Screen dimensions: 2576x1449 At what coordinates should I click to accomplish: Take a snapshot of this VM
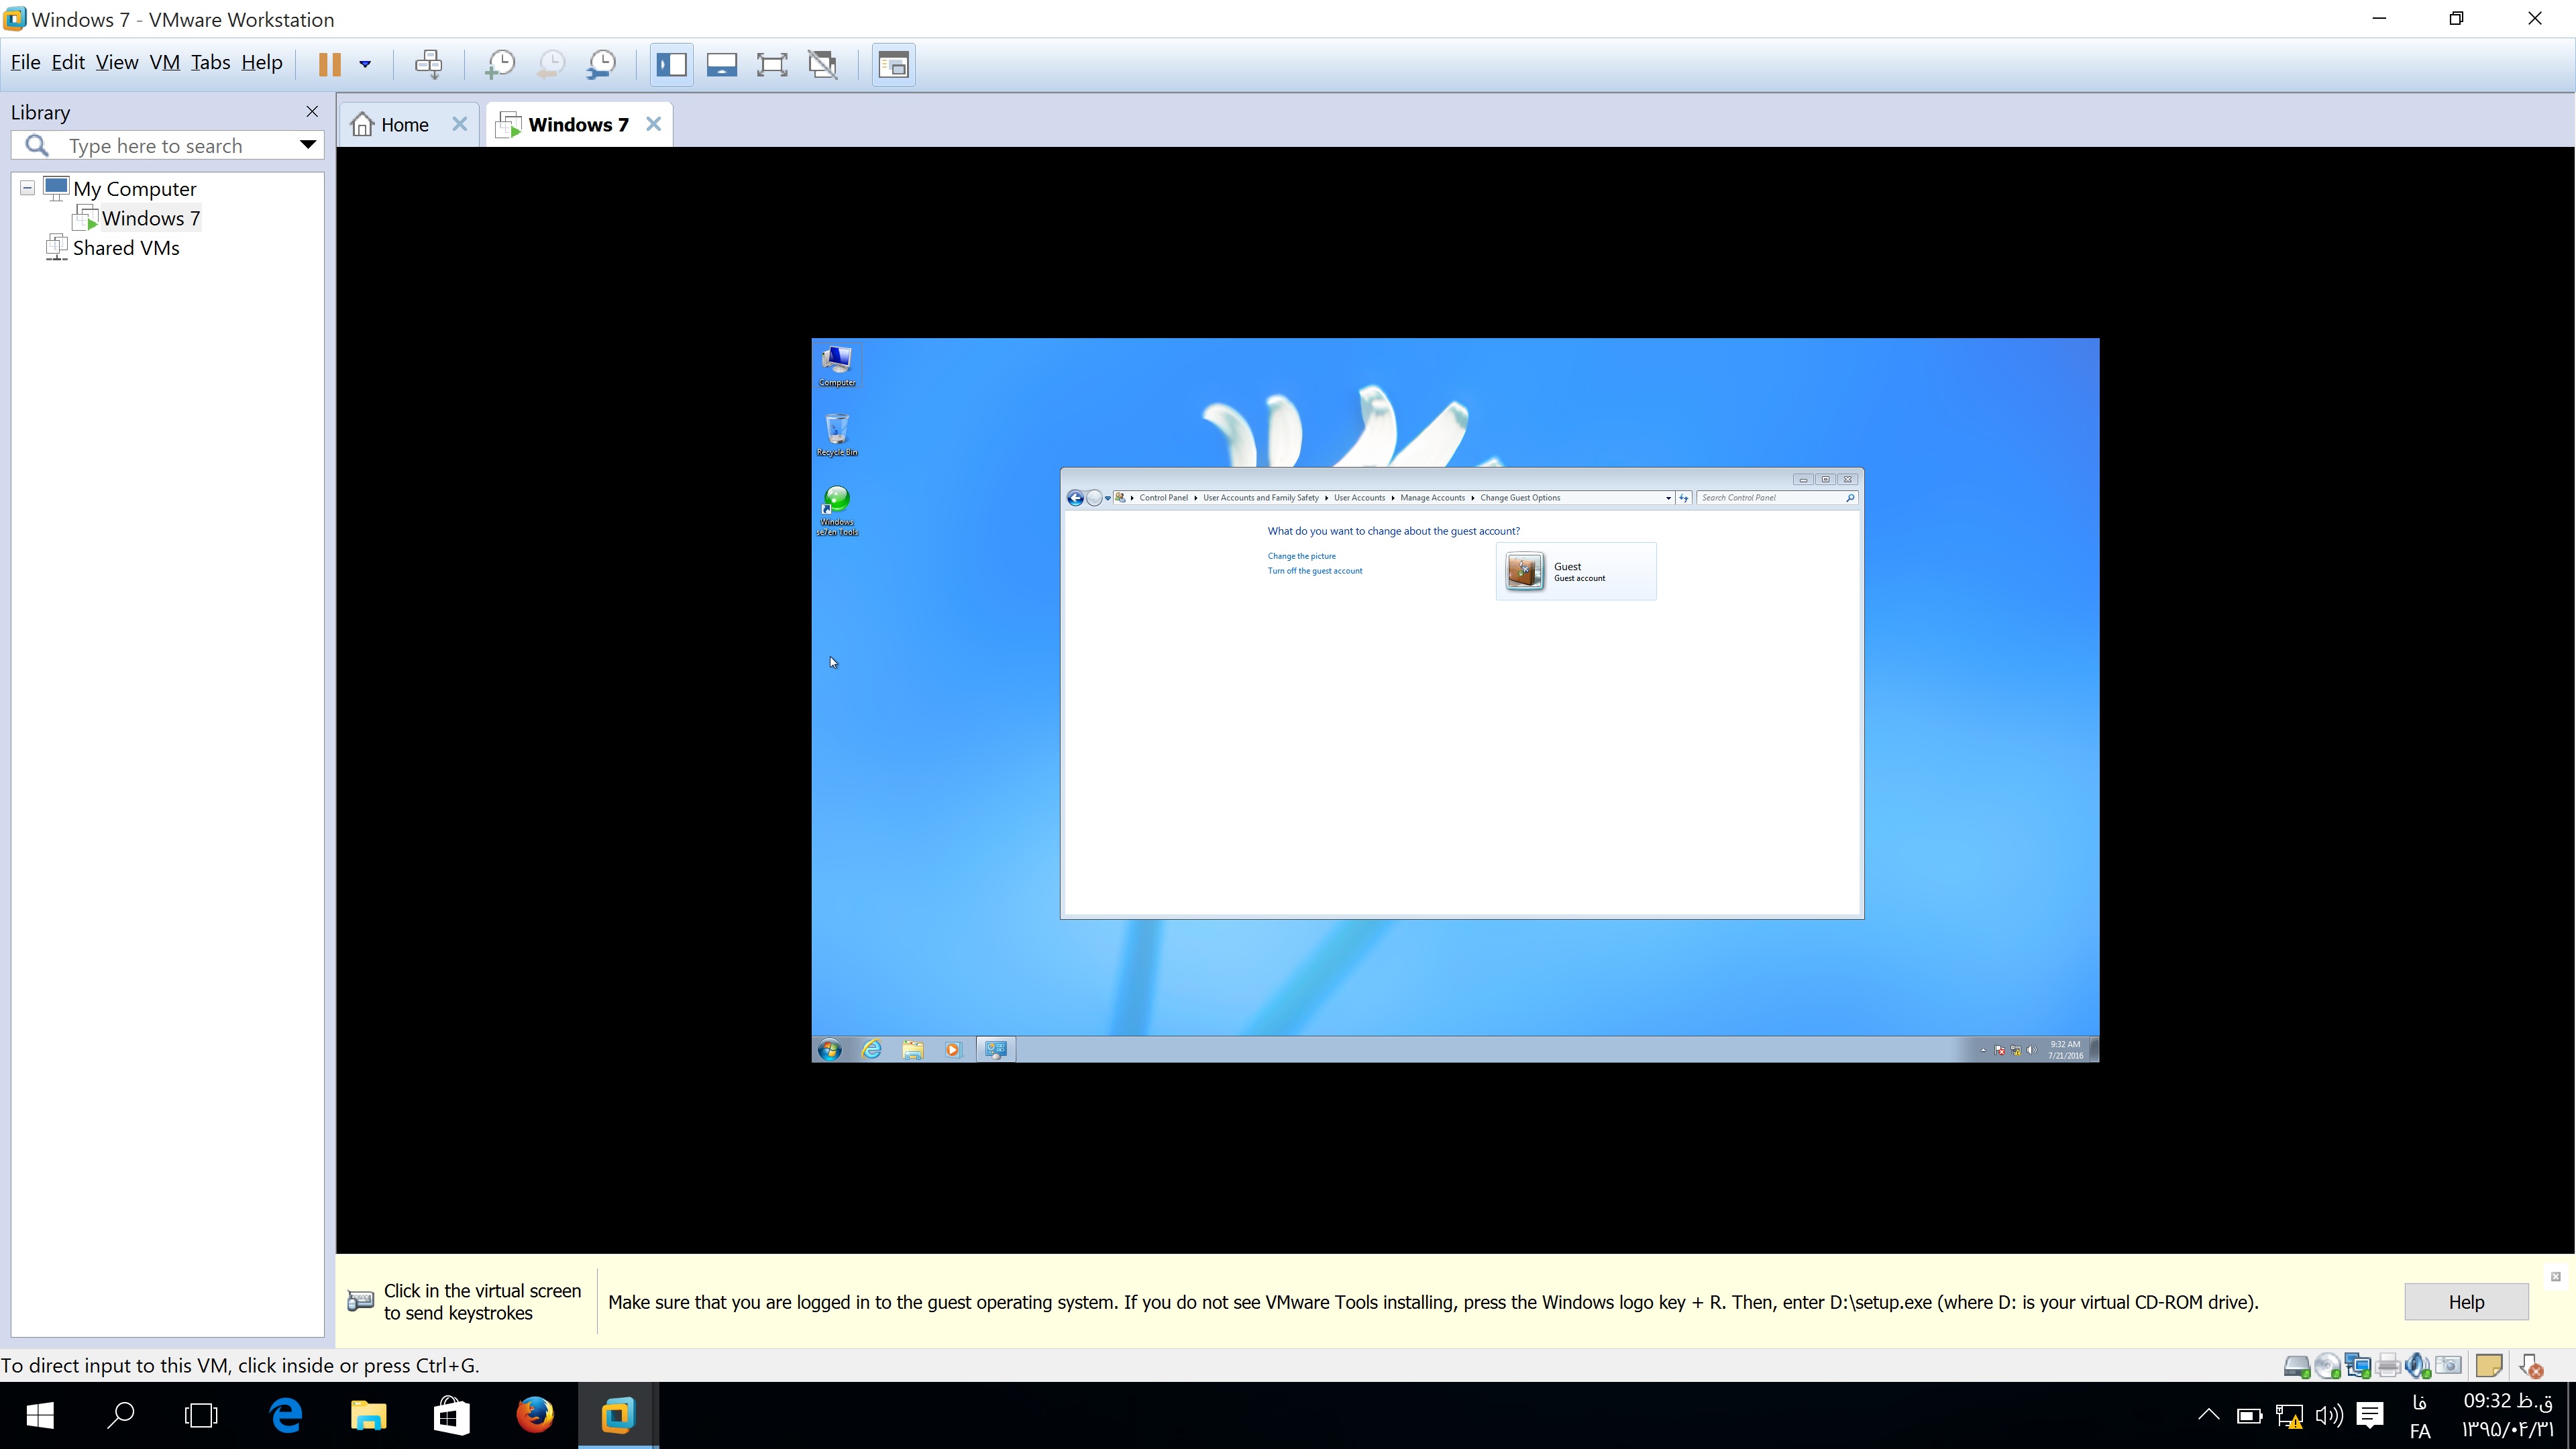tap(499, 64)
